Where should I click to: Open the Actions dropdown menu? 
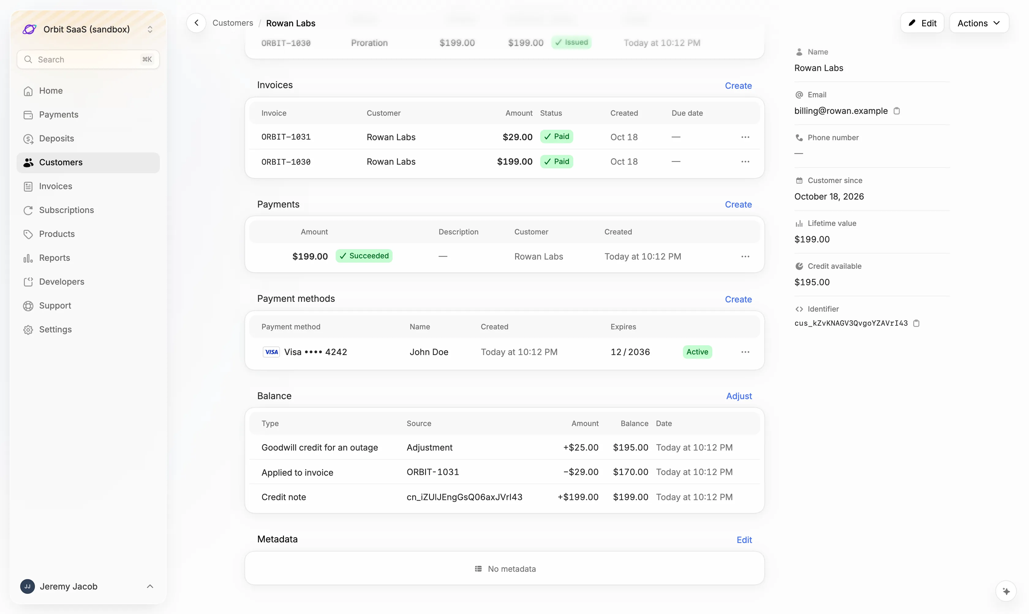click(x=979, y=23)
